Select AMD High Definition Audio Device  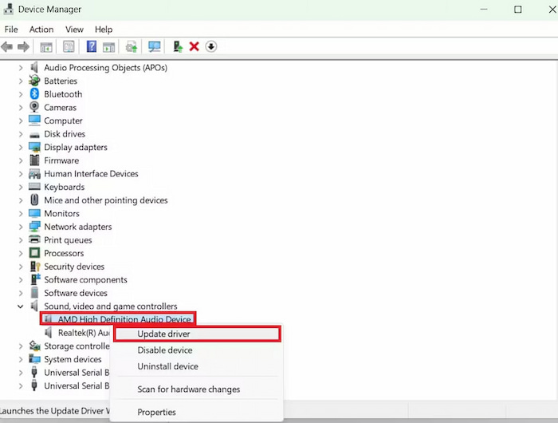pyautogui.click(x=118, y=319)
